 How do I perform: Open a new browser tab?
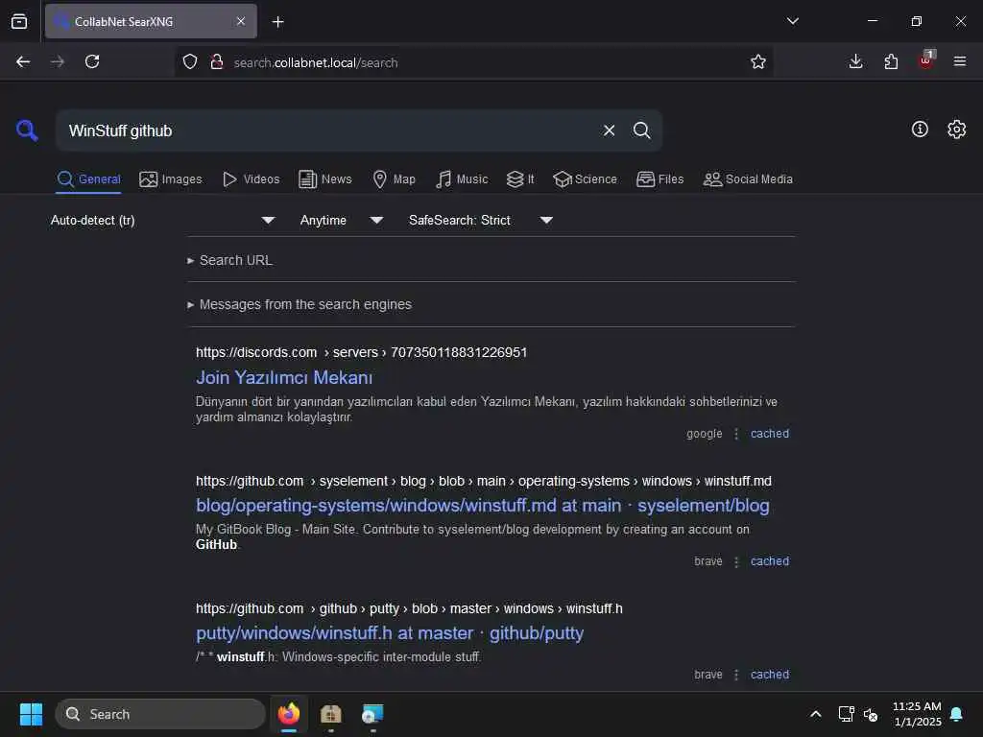click(x=277, y=22)
